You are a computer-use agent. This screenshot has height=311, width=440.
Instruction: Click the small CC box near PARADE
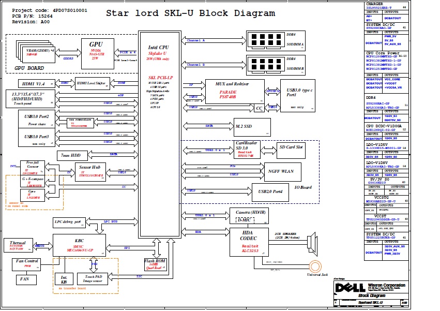(259, 108)
